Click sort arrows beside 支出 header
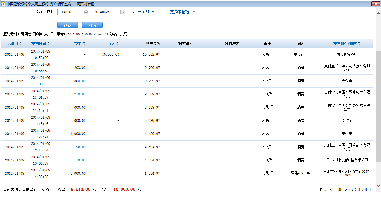The height and width of the screenshot is (199, 381). pyautogui.click(x=84, y=43)
